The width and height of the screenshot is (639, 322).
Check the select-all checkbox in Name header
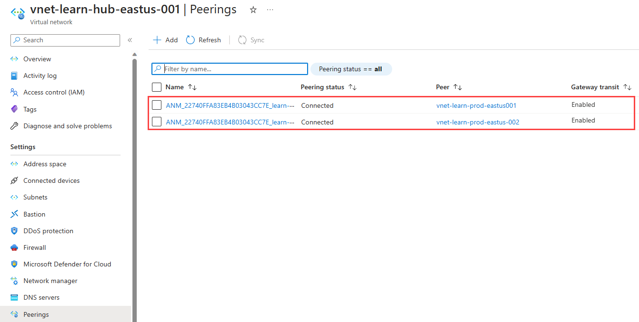tap(157, 87)
